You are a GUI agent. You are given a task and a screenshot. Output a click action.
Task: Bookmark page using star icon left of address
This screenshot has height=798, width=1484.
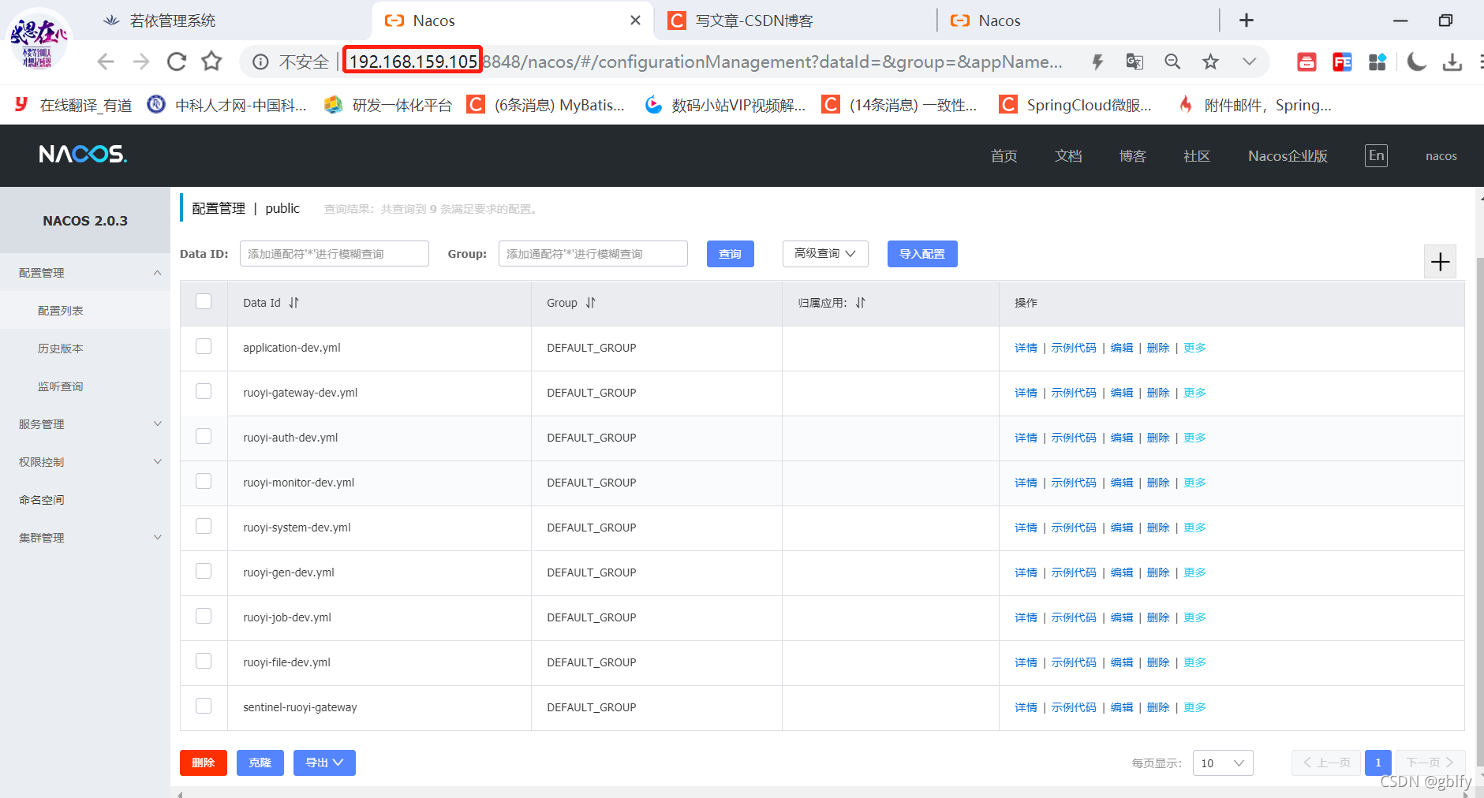[211, 62]
